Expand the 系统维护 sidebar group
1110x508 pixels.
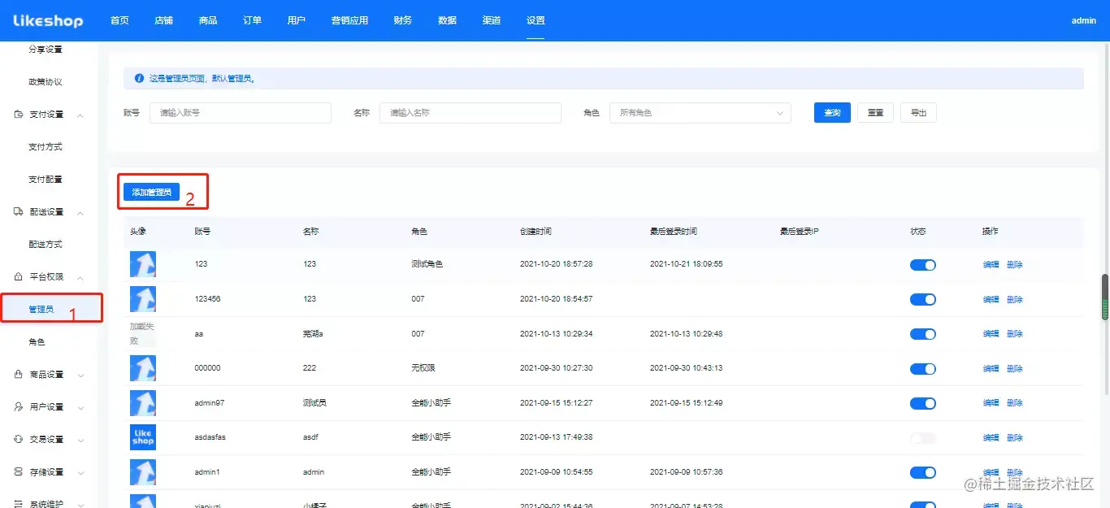tap(80, 504)
